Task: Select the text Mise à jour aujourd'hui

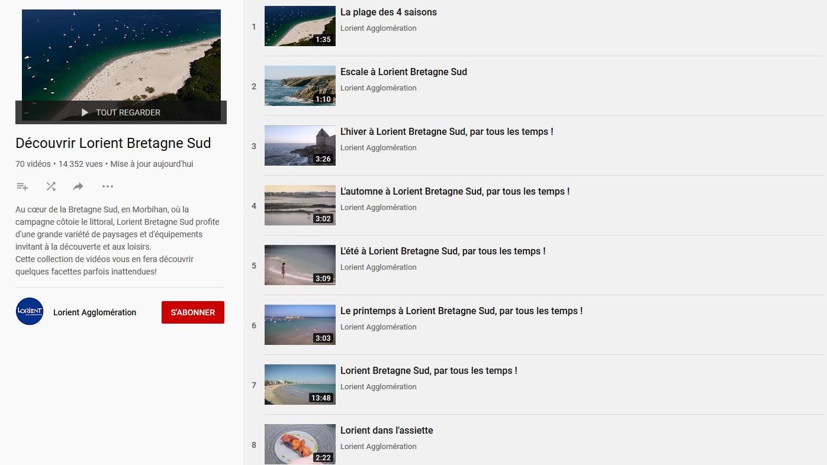Action: 152,164
